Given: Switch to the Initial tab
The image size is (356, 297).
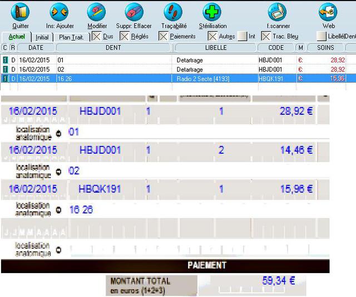Looking at the screenshot, I should (x=42, y=37).
